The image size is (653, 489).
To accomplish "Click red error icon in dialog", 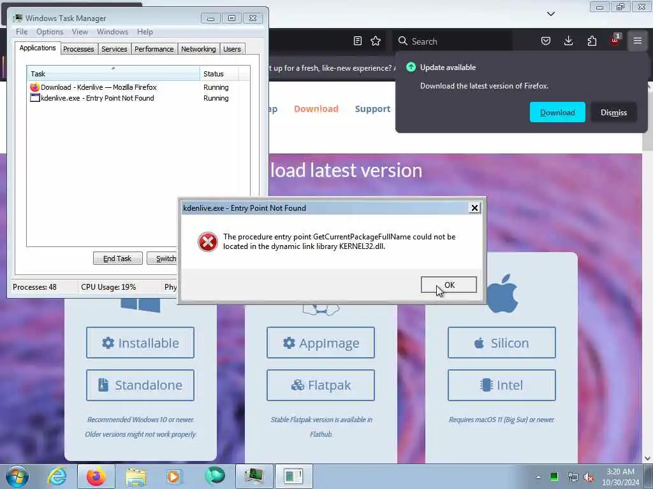I will (x=207, y=241).
